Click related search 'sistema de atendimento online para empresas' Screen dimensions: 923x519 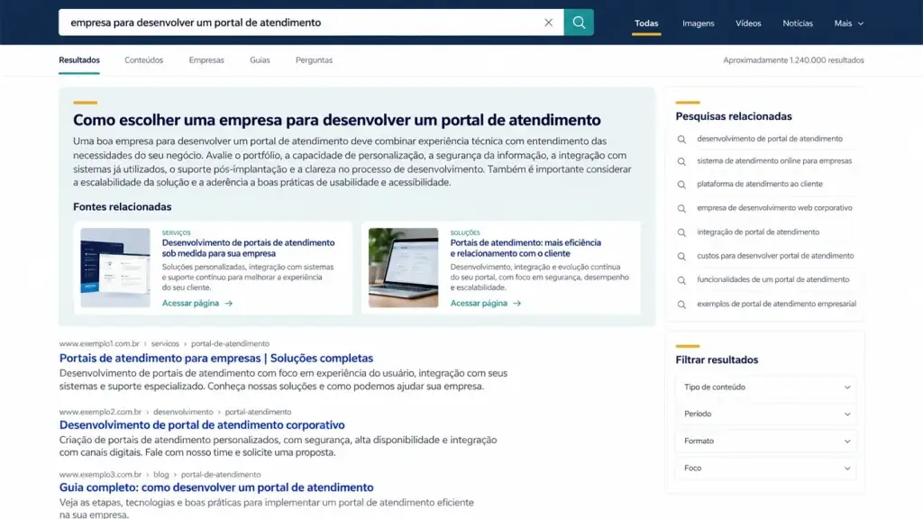point(774,160)
